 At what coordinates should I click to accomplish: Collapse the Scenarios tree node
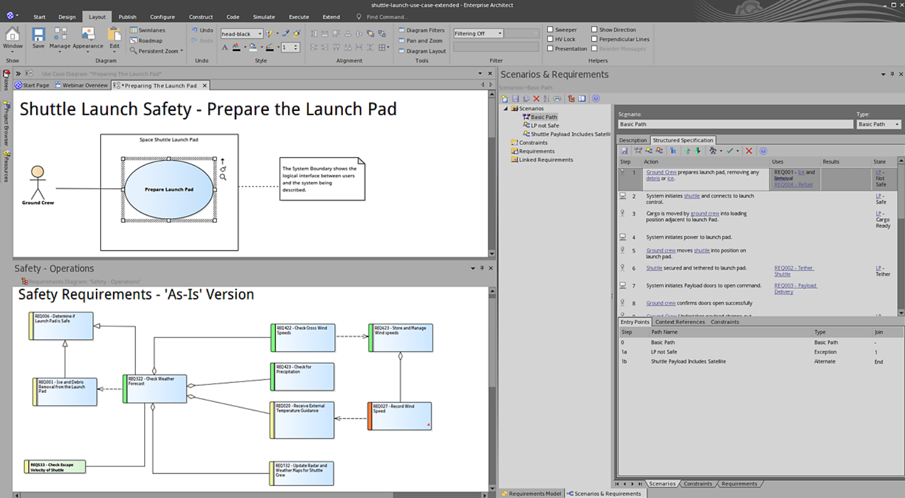click(506, 109)
